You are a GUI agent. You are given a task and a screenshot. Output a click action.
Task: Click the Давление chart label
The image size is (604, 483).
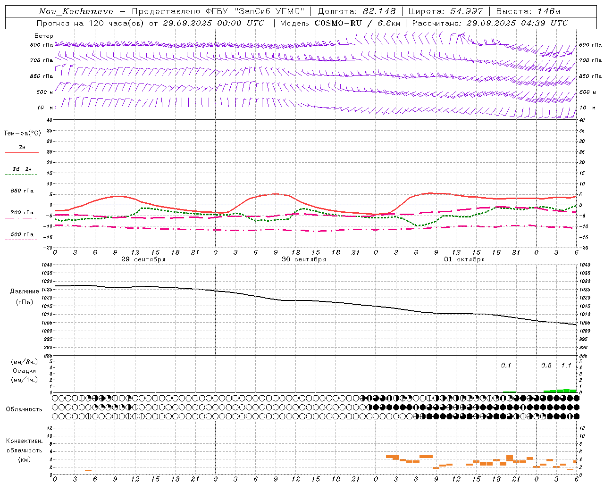tap(25, 291)
